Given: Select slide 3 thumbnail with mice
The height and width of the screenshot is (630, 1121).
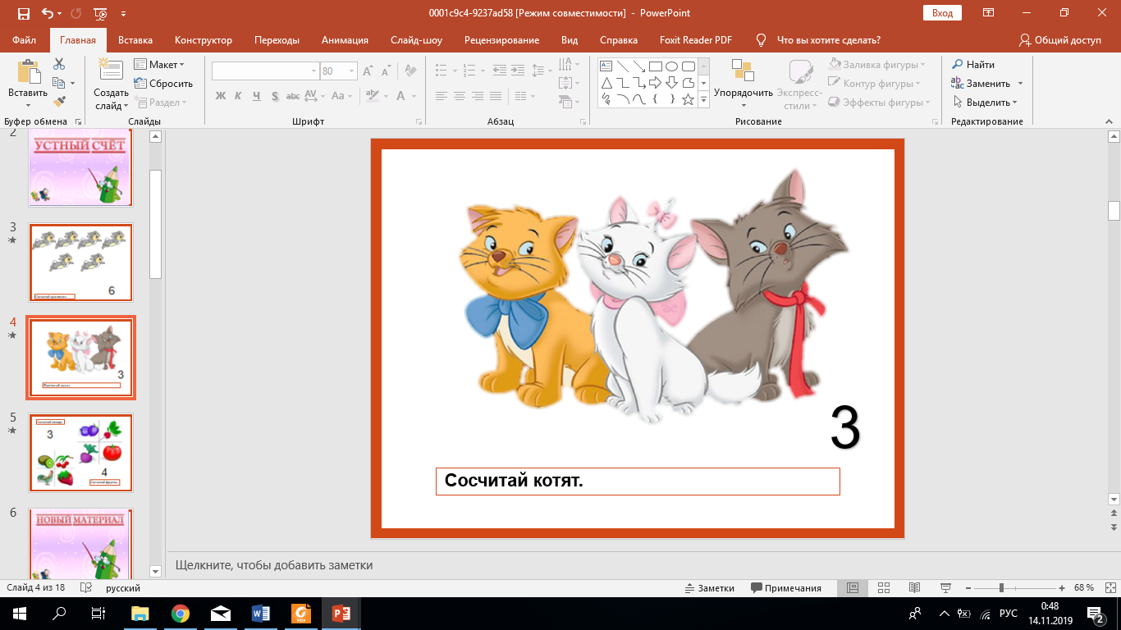Looking at the screenshot, I should (80, 262).
